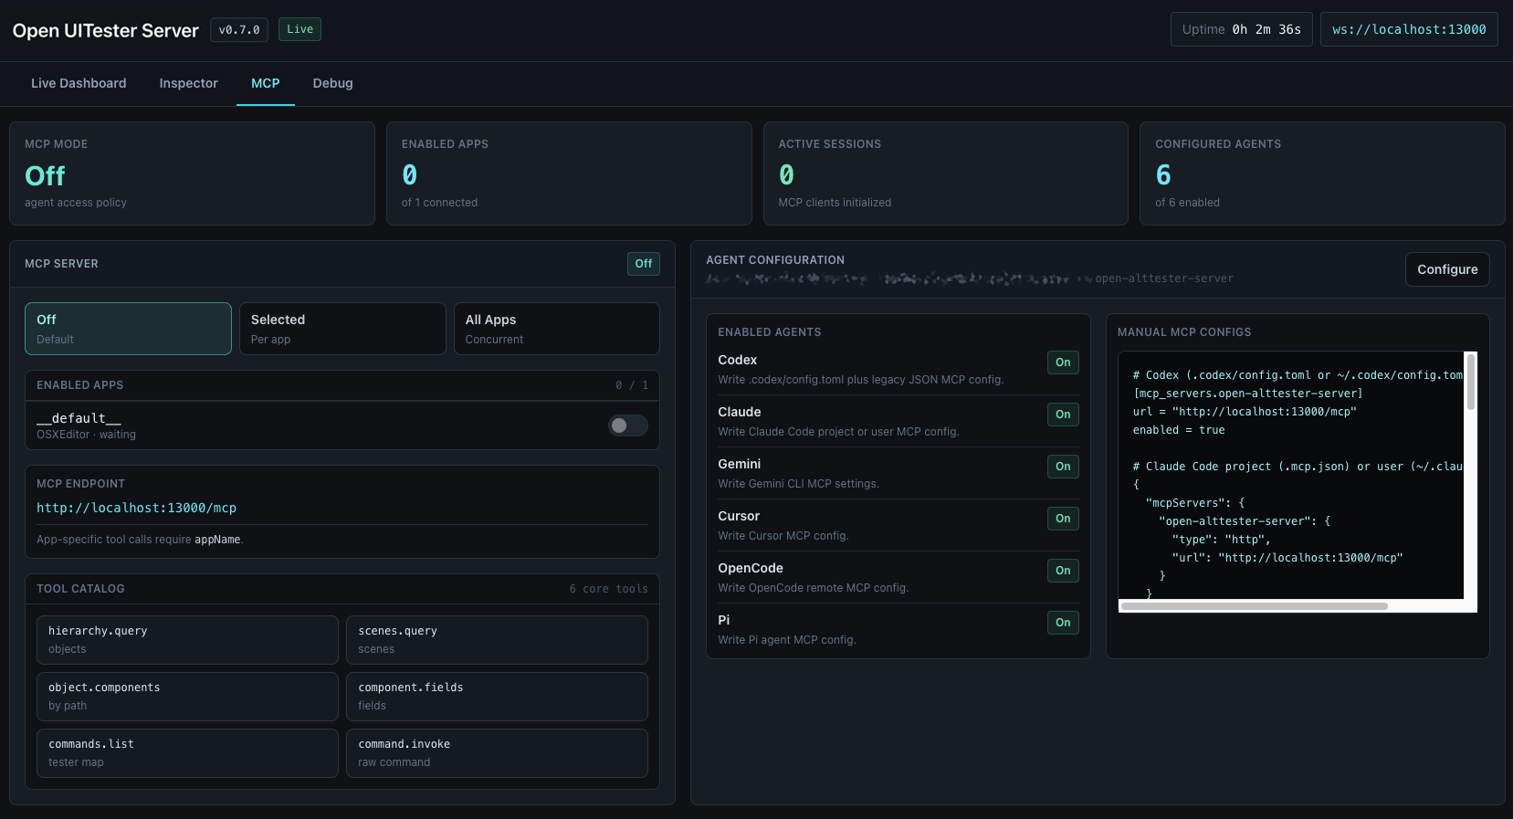Open the Debug tab
Image resolution: width=1513 pixels, height=819 pixels.
pos(332,83)
